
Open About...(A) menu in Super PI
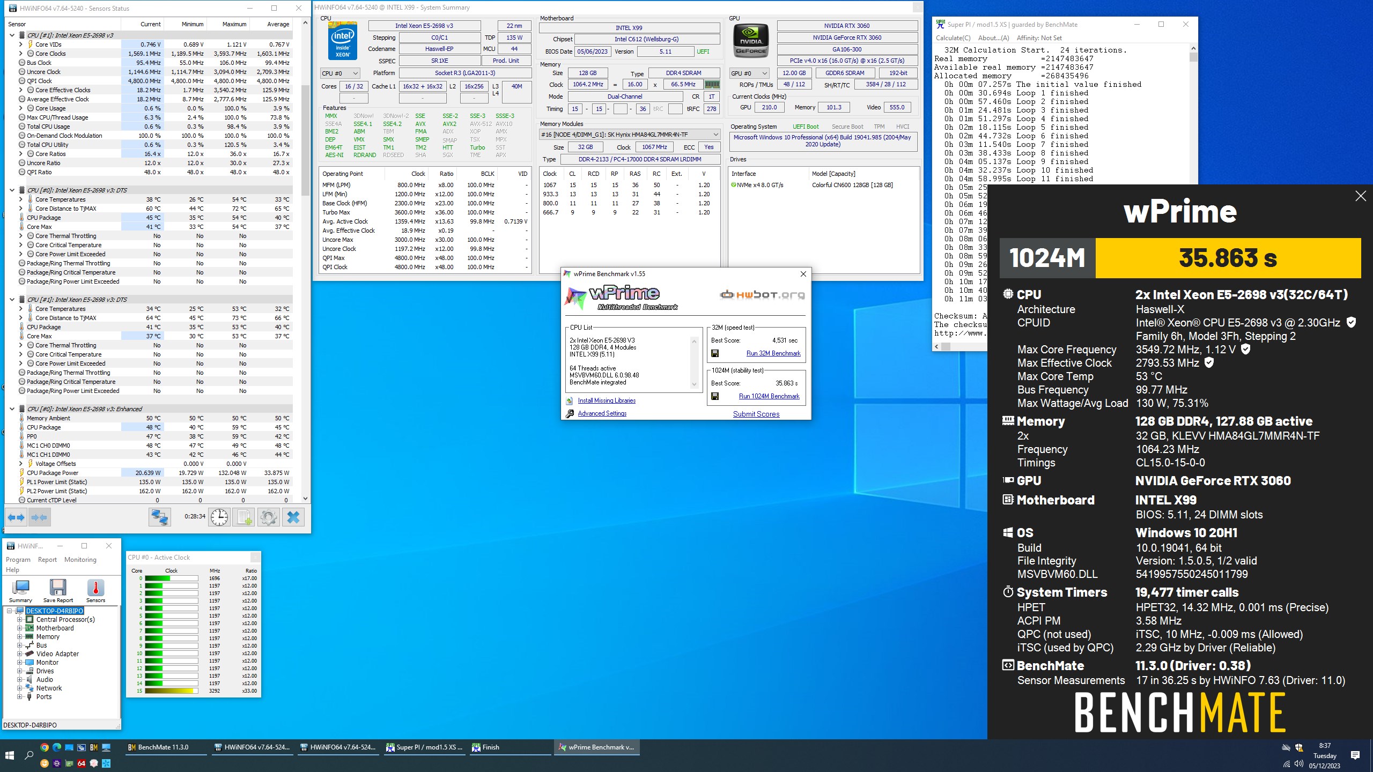click(x=993, y=38)
